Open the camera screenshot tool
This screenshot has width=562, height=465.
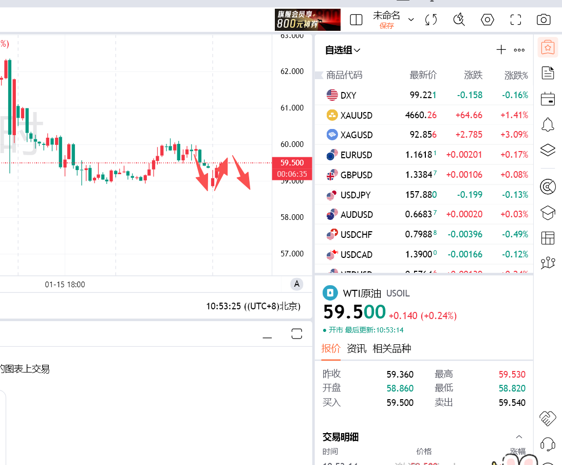[x=543, y=20]
